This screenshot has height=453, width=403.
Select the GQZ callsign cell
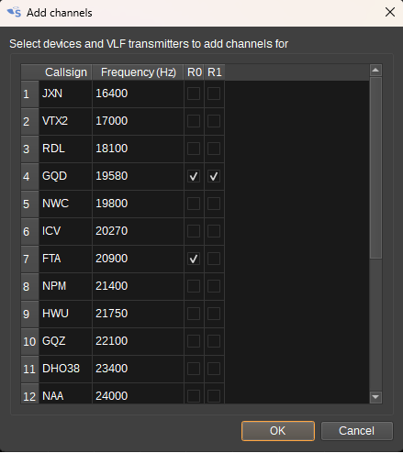(65, 341)
